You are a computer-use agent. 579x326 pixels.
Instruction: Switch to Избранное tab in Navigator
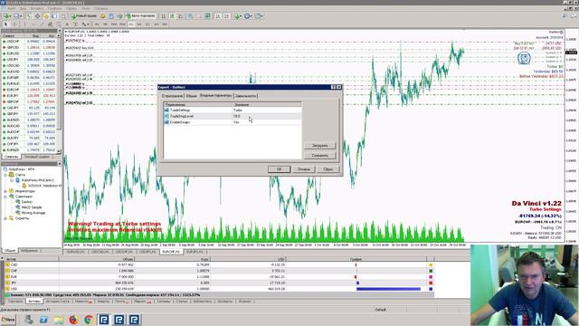click(29, 251)
